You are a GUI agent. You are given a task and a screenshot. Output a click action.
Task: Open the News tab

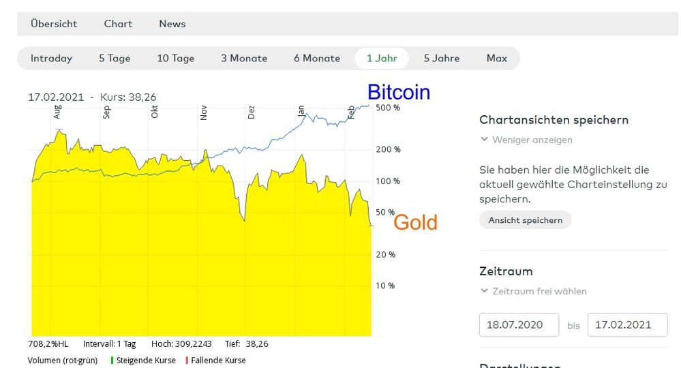(172, 24)
